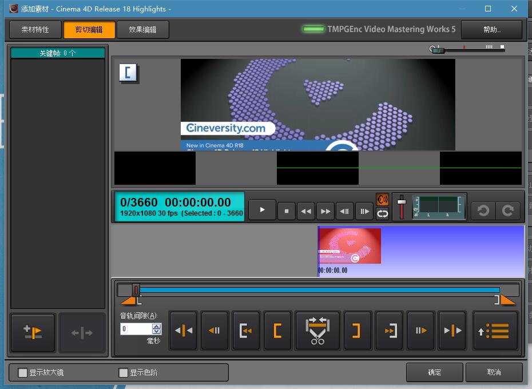Maximize the 添加素材 window
Viewport: 532px width, 389px height.
click(x=488, y=9)
